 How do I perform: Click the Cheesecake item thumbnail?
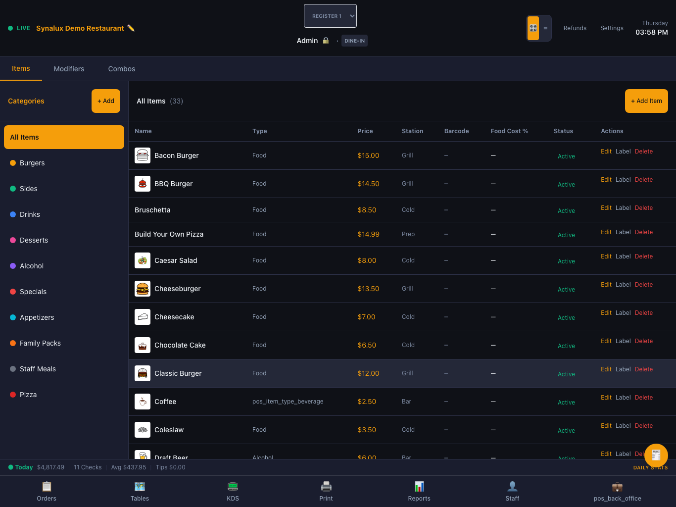click(x=143, y=317)
